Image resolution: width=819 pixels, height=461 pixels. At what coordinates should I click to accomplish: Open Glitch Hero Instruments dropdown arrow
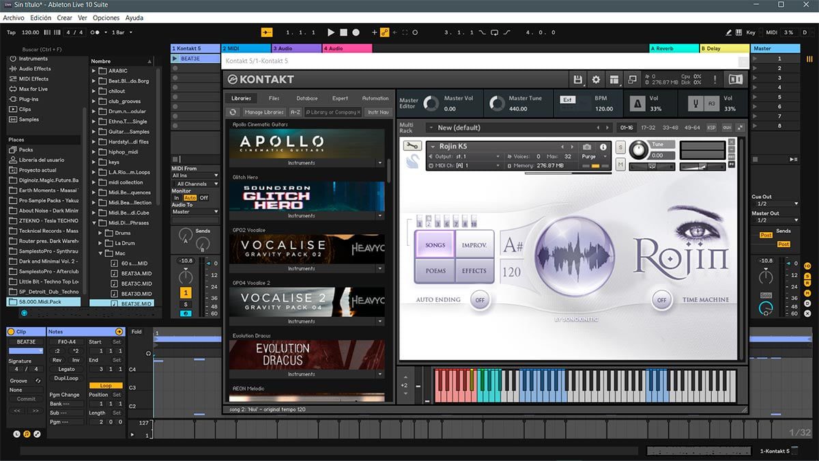(380, 216)
